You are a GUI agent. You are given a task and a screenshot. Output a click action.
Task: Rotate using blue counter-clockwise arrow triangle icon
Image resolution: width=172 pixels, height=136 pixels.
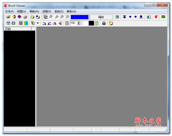point(49,23)
